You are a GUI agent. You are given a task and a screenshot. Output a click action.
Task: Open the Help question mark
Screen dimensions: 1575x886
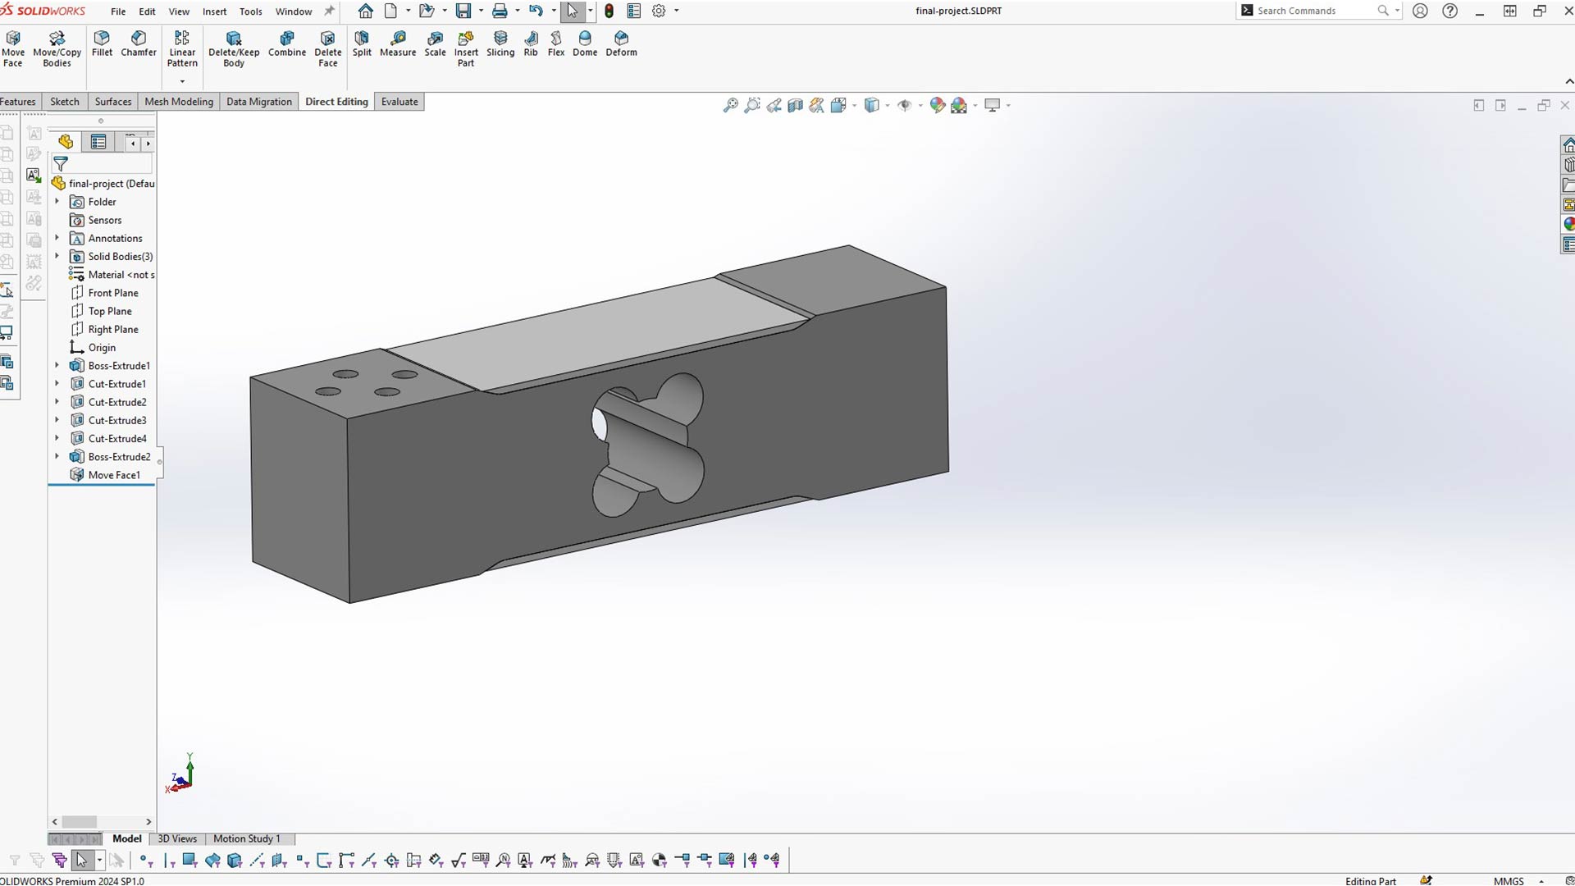tap(1450, 11)
